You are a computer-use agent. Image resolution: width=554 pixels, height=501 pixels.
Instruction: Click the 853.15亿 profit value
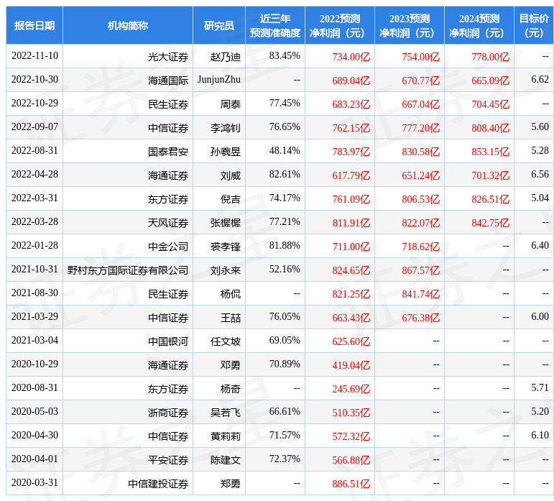490,152
